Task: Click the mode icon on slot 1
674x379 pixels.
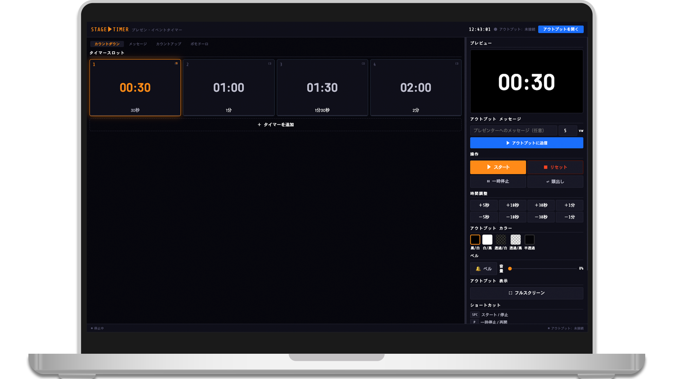Action: pyautogui.click(x=176, y=64)
